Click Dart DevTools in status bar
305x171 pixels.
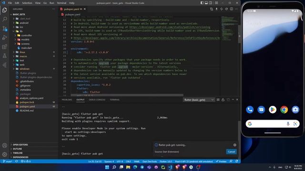coord(150,161)
